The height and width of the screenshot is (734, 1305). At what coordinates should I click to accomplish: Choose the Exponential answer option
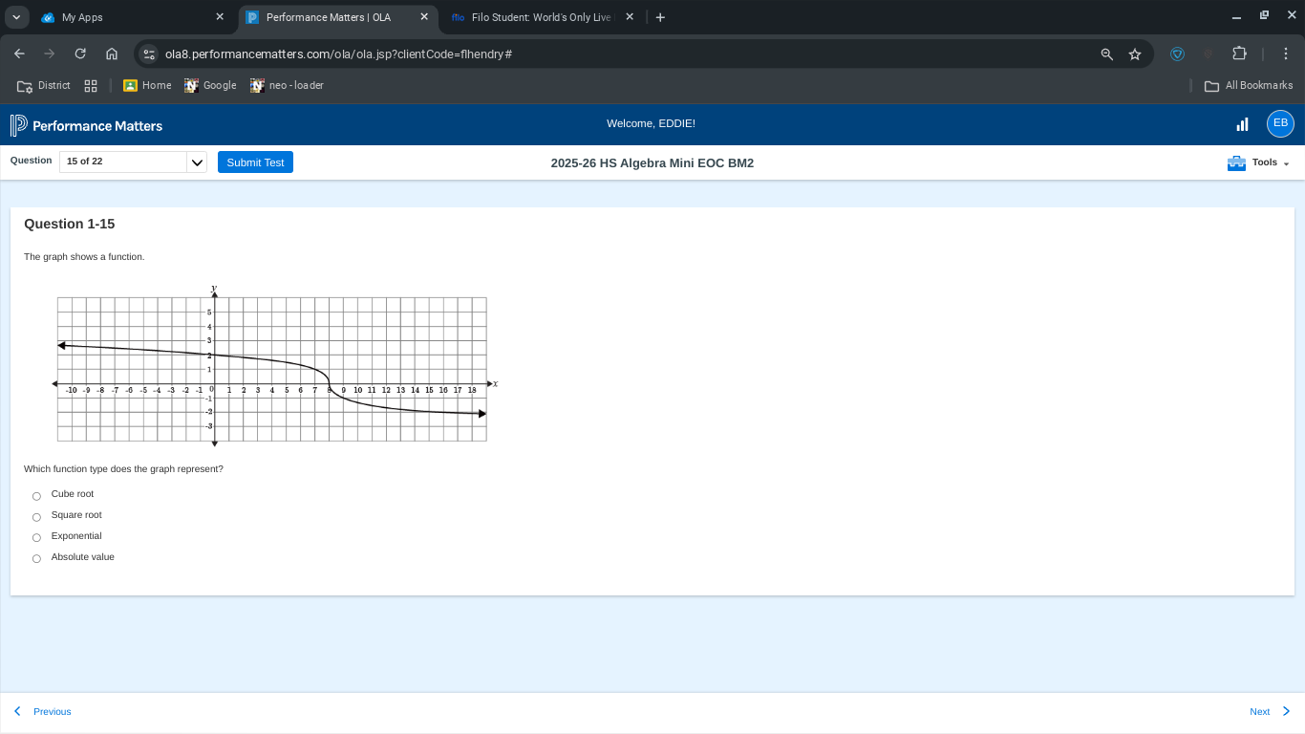tap(36, 537)
